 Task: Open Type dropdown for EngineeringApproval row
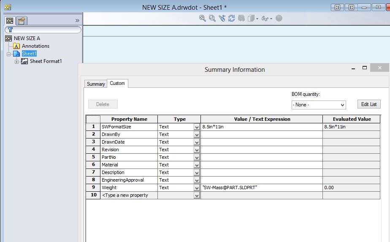coord(197,180)
